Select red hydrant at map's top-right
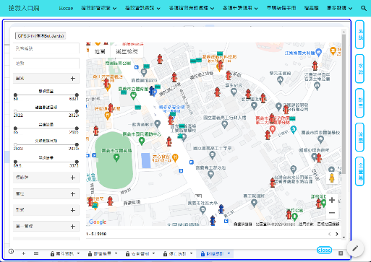Viewport: 371px width, 262px height. pos(315,66)
